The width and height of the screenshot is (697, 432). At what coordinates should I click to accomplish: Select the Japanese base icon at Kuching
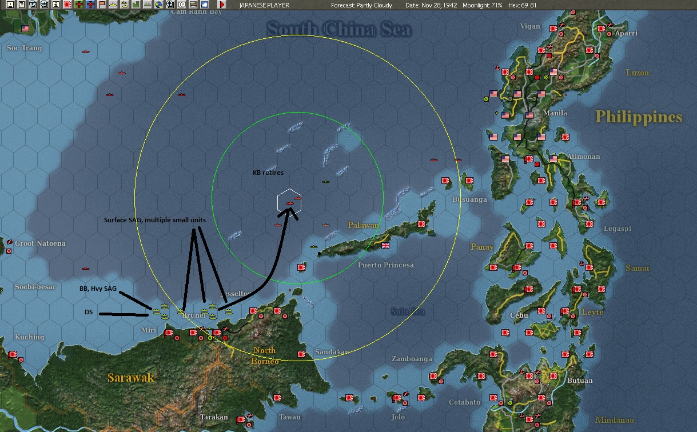[13, 354]
